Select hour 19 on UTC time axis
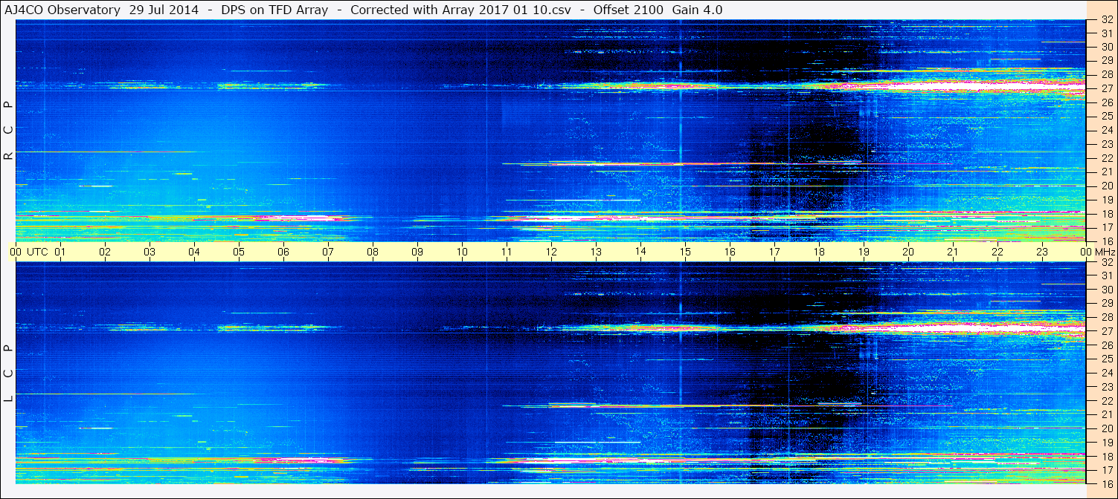 pos(864,252)
